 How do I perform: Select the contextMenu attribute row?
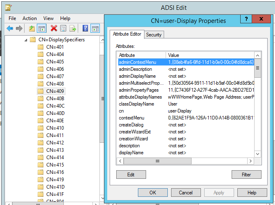coord(186,118)
